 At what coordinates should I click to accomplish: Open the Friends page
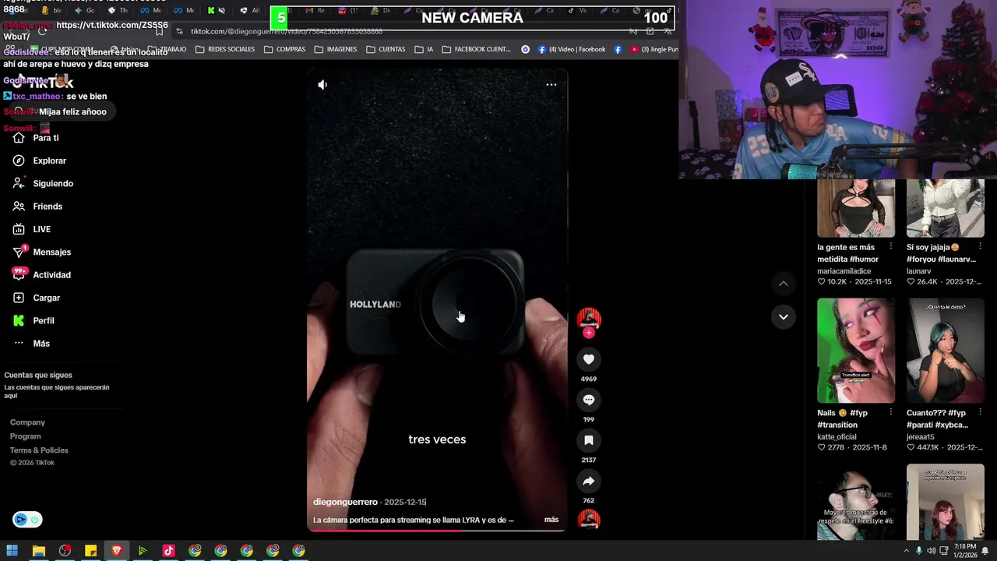38,206
